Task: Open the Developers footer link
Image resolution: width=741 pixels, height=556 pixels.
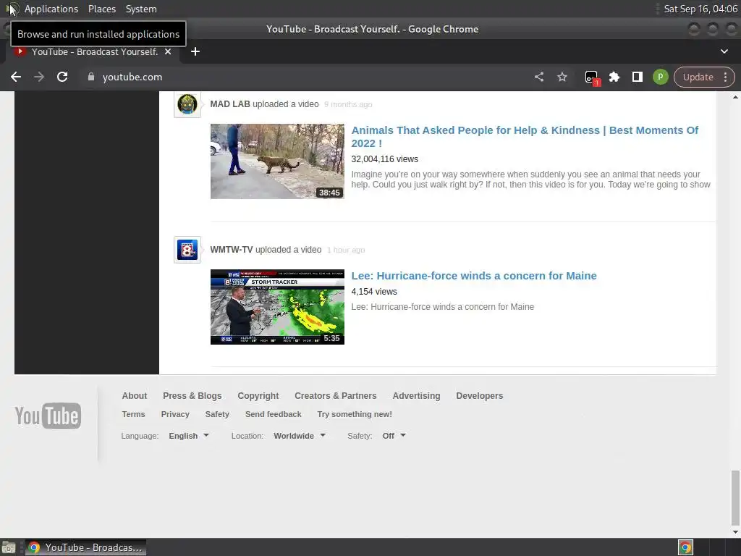Action: [479, 396]
